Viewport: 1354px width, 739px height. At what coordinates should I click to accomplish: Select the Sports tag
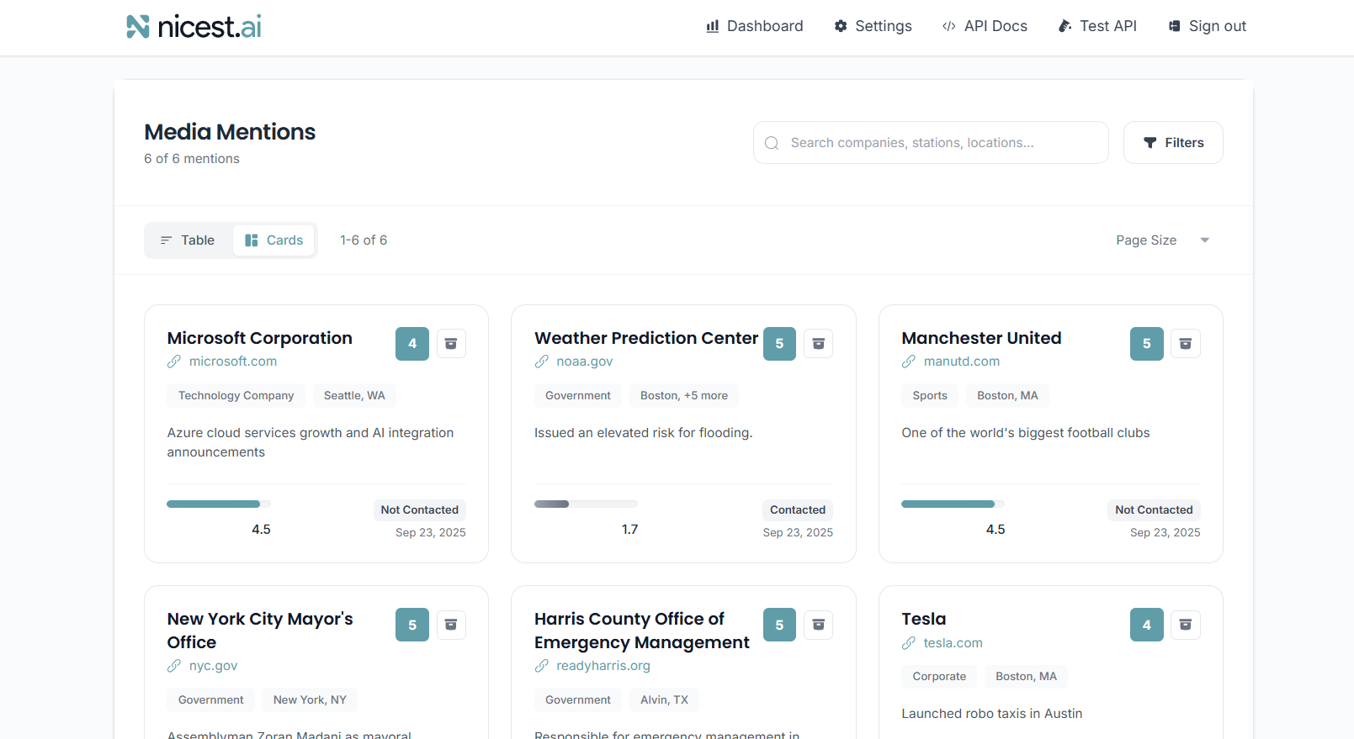coord(930,396)
